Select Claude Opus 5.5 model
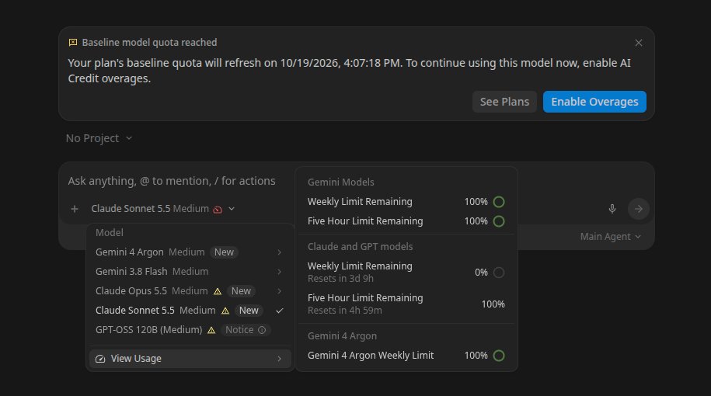 [x=190, y=291]
